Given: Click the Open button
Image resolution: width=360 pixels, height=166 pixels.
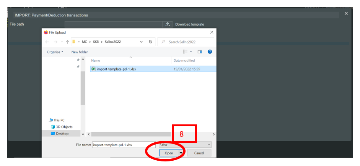Looking at the screenshot, I should [169, 153].
